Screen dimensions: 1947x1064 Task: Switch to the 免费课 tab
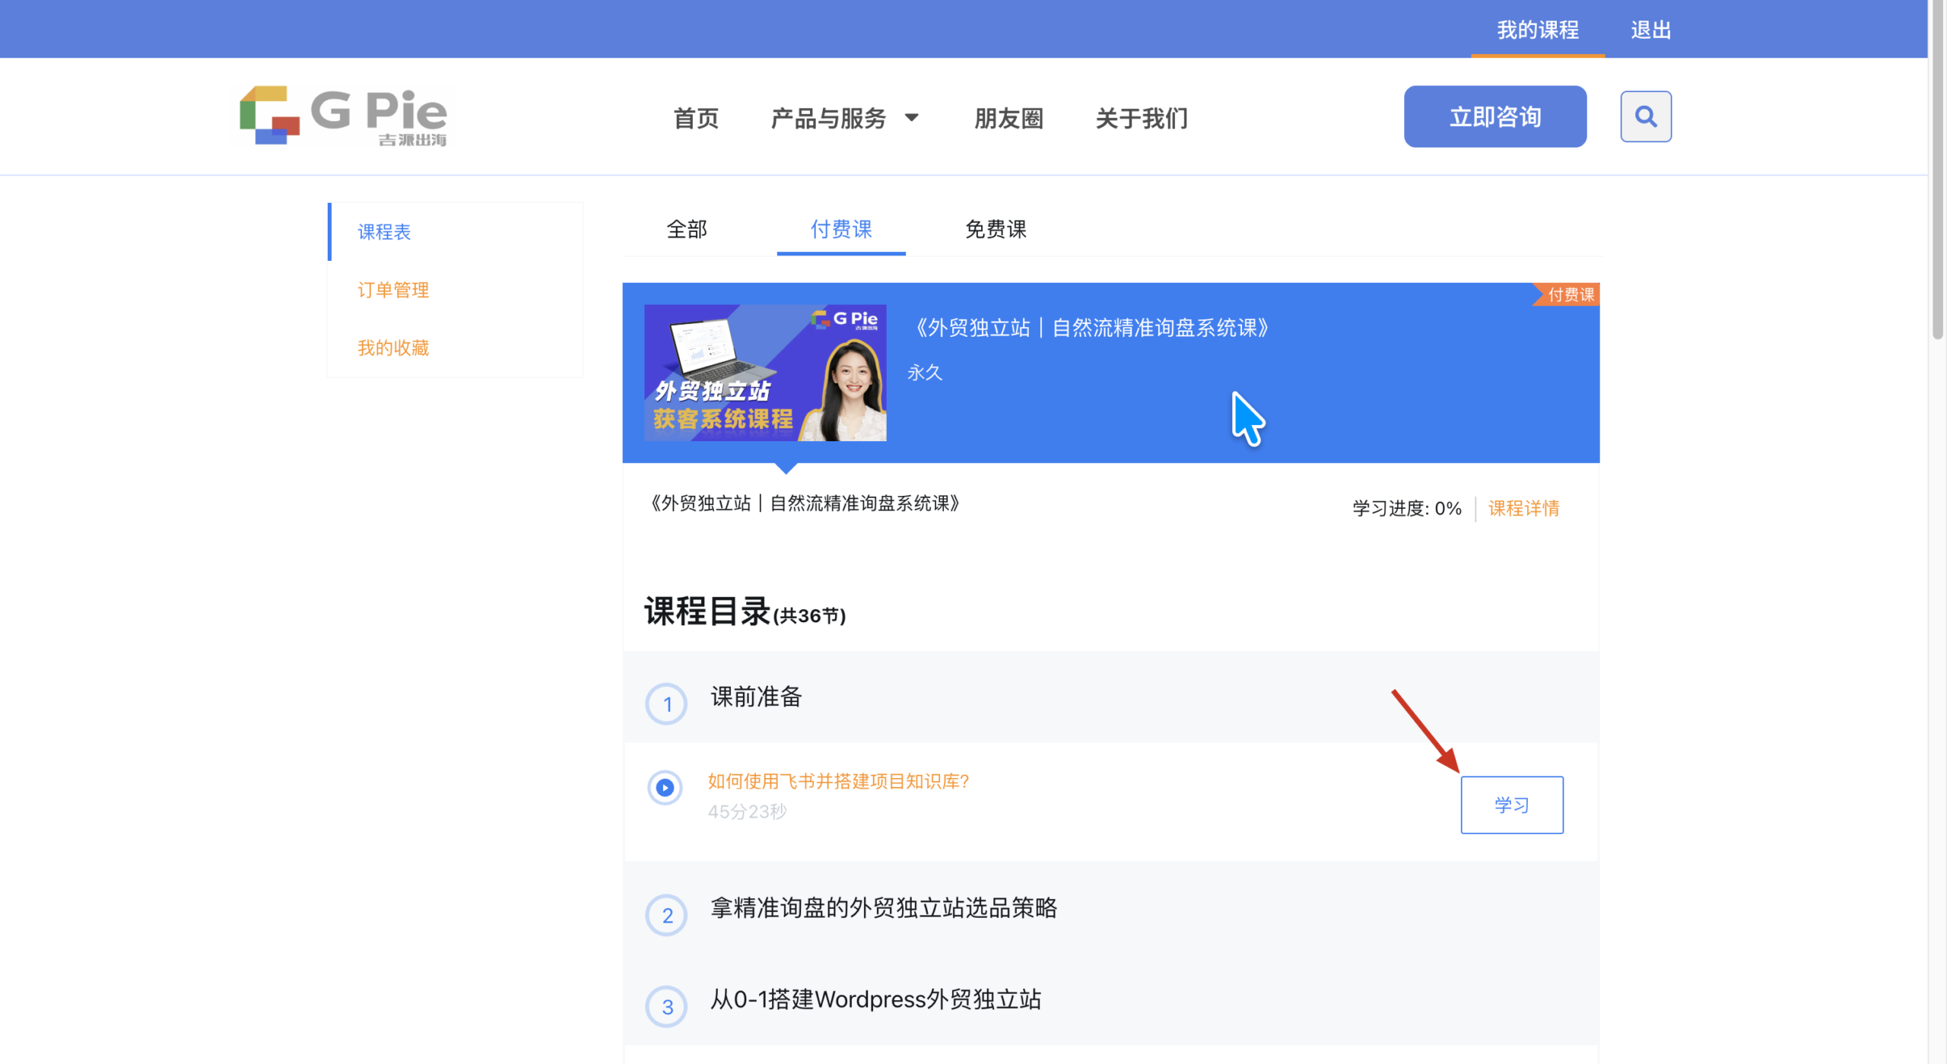pyautogui.click(x=995, y=229)
